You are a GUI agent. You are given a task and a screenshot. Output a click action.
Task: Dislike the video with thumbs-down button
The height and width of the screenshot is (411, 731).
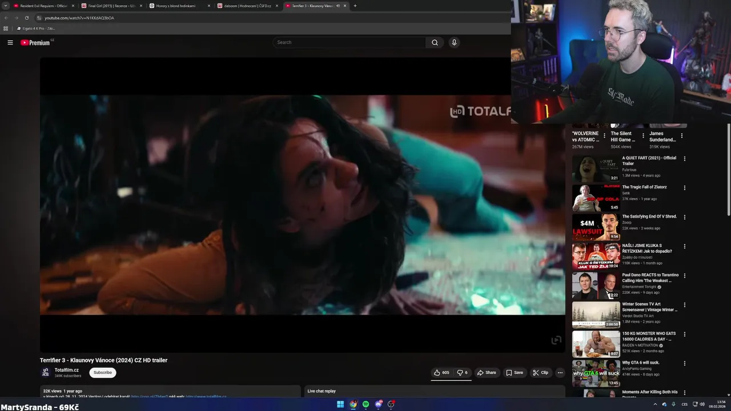463,373
